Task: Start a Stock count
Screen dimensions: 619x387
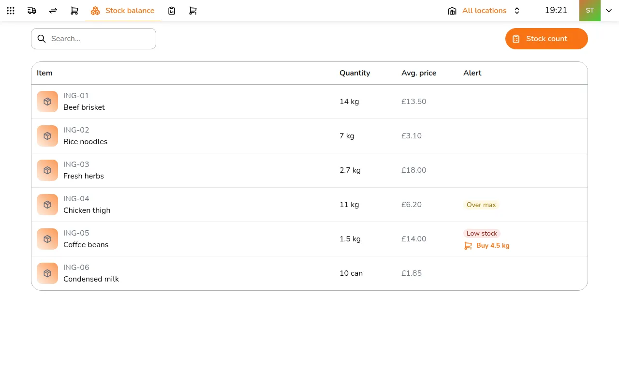Action: (546, 39)
